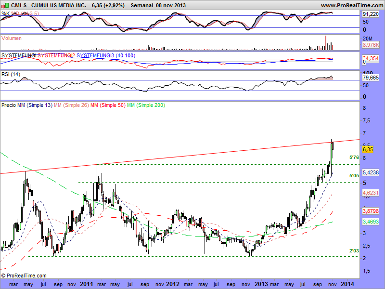Click the MM (Simple 50) legend entry
Image resolution: width=385 pixels, height=289 pixels.
tap(108, 105)
